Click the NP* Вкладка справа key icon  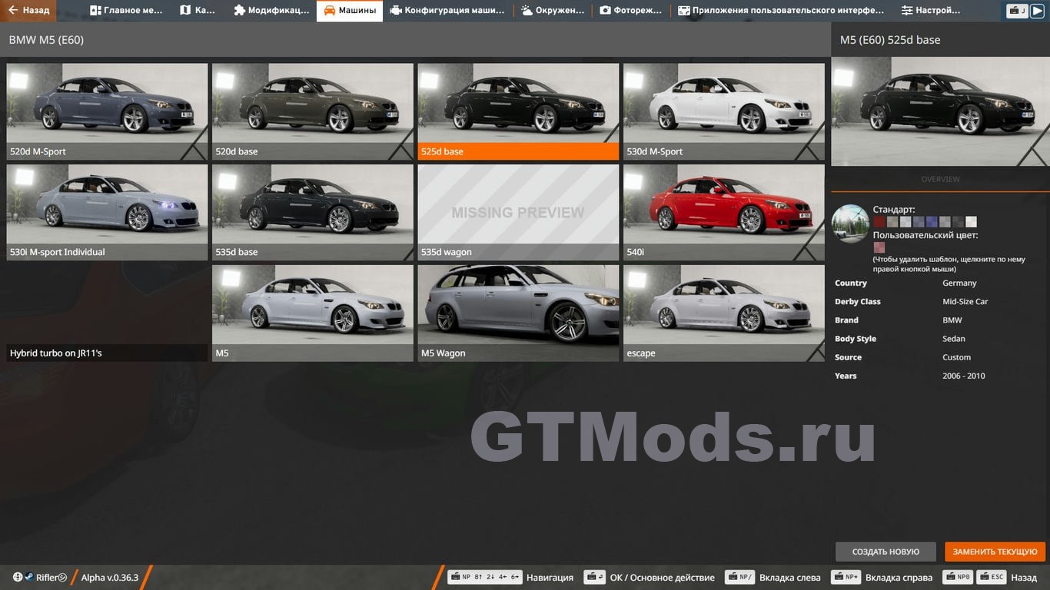(846, 578)
